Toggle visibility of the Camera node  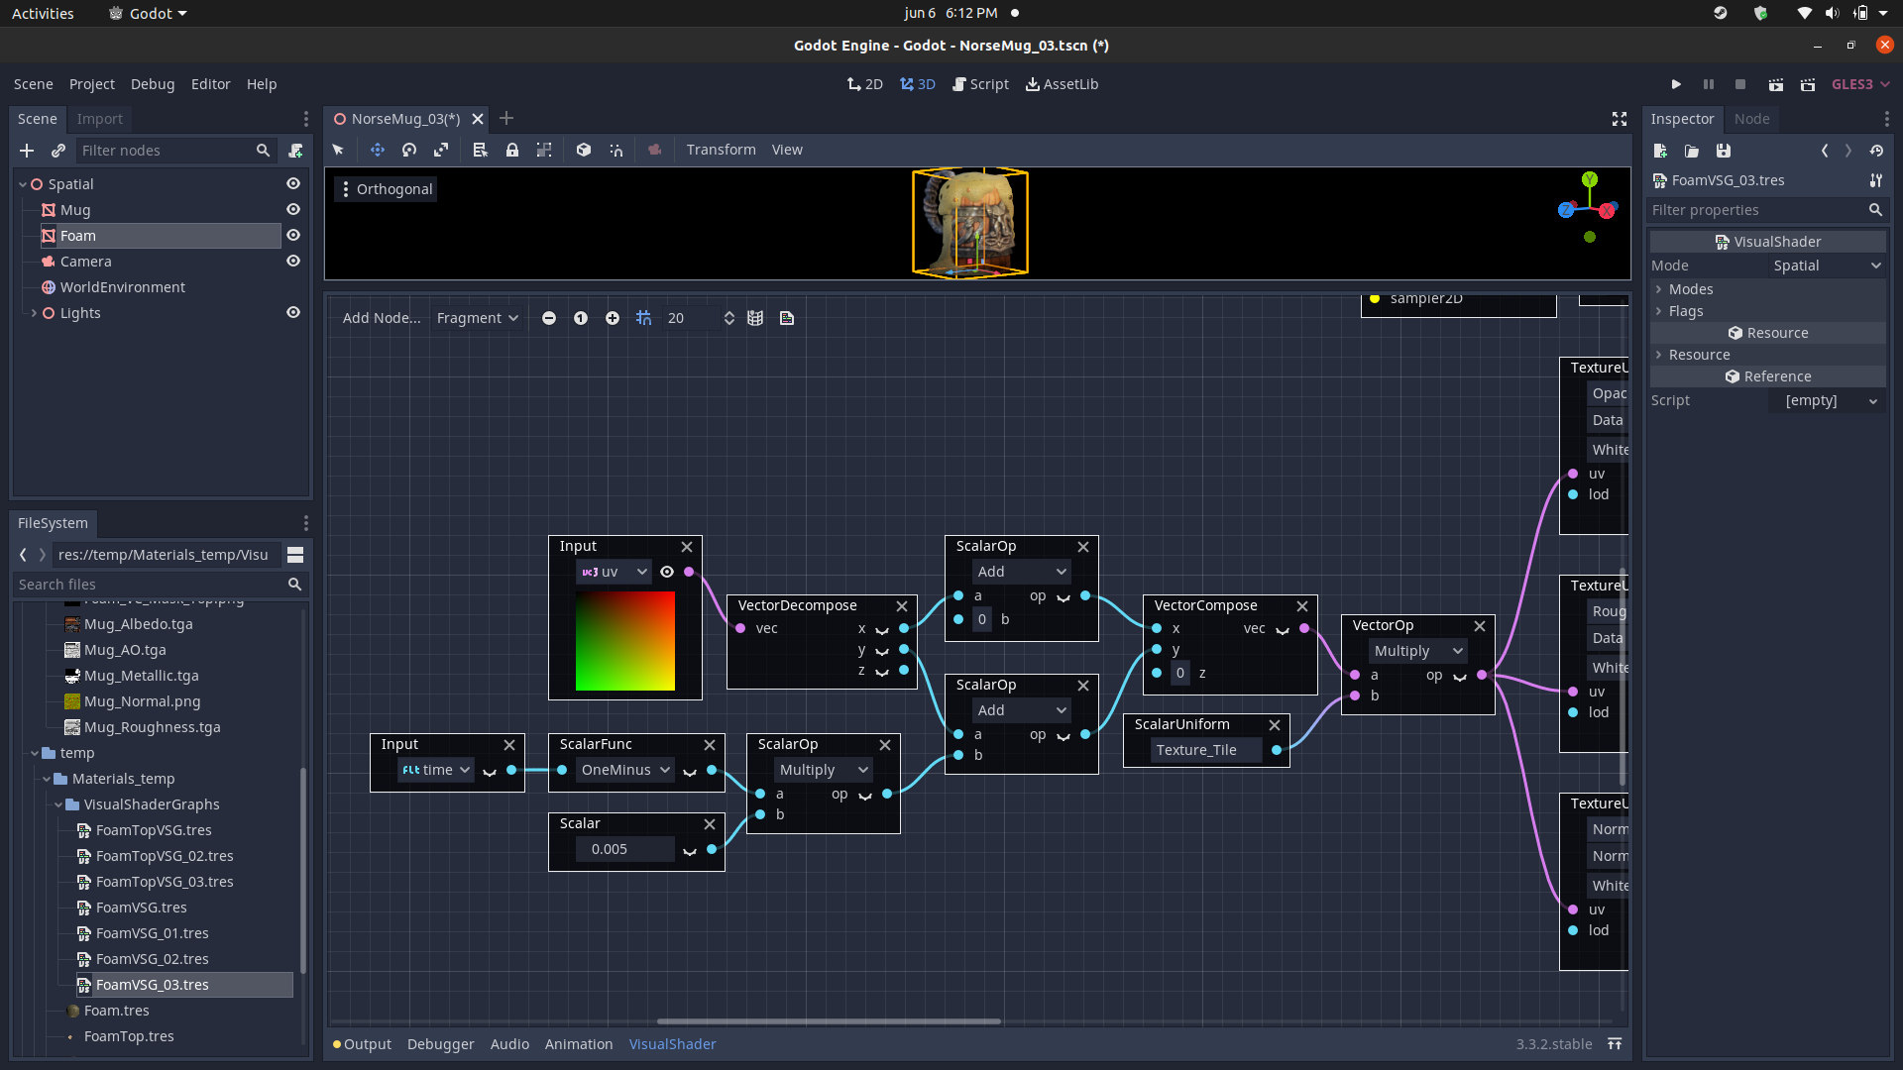click(x=293, y=261)
